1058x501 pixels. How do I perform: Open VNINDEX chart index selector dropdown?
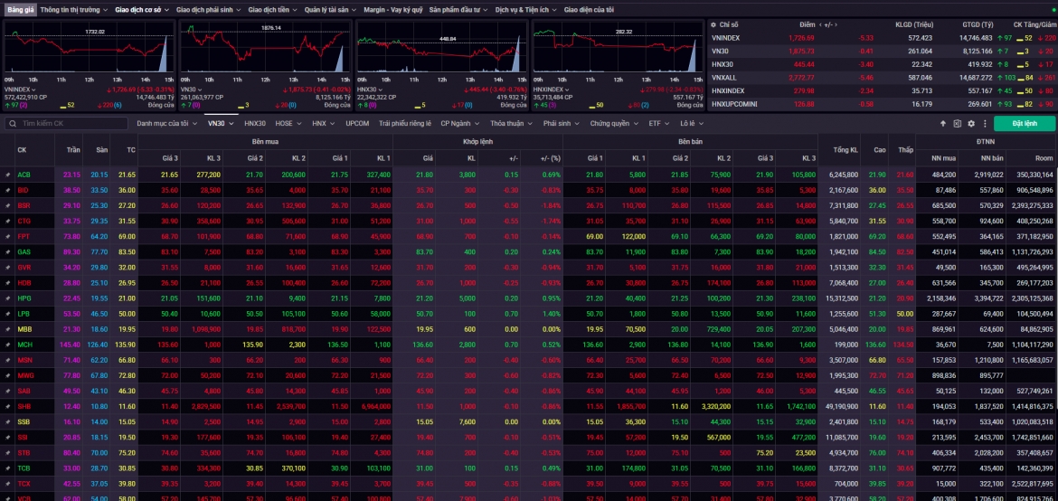tap(20, 90)
